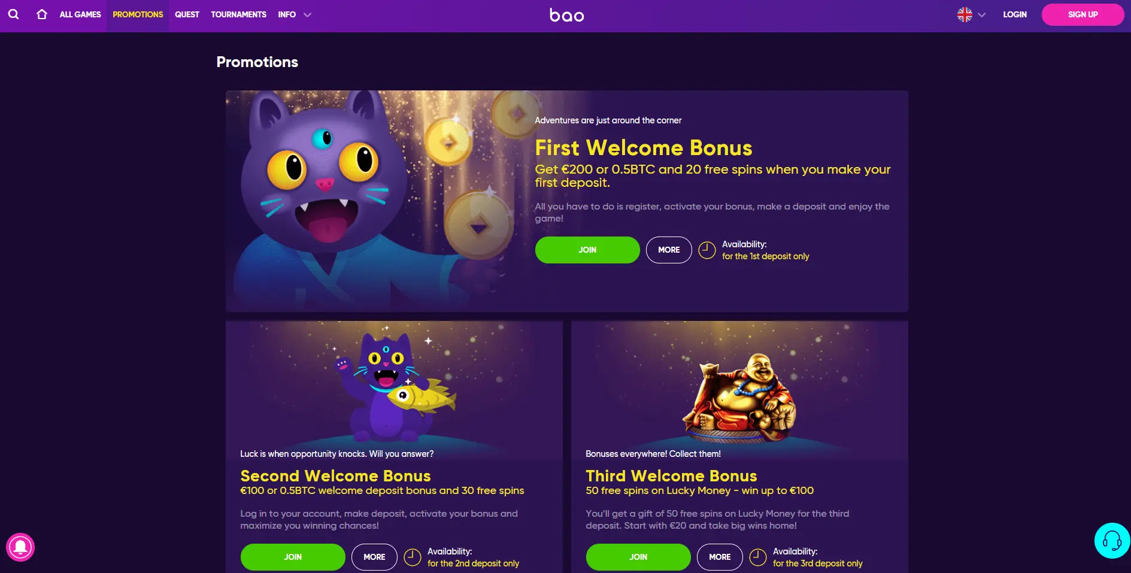Click clock icon beside 1st deposit availability
This screenshot has width=1131, height=573.
pyautogui.click(x=707, y=250)
